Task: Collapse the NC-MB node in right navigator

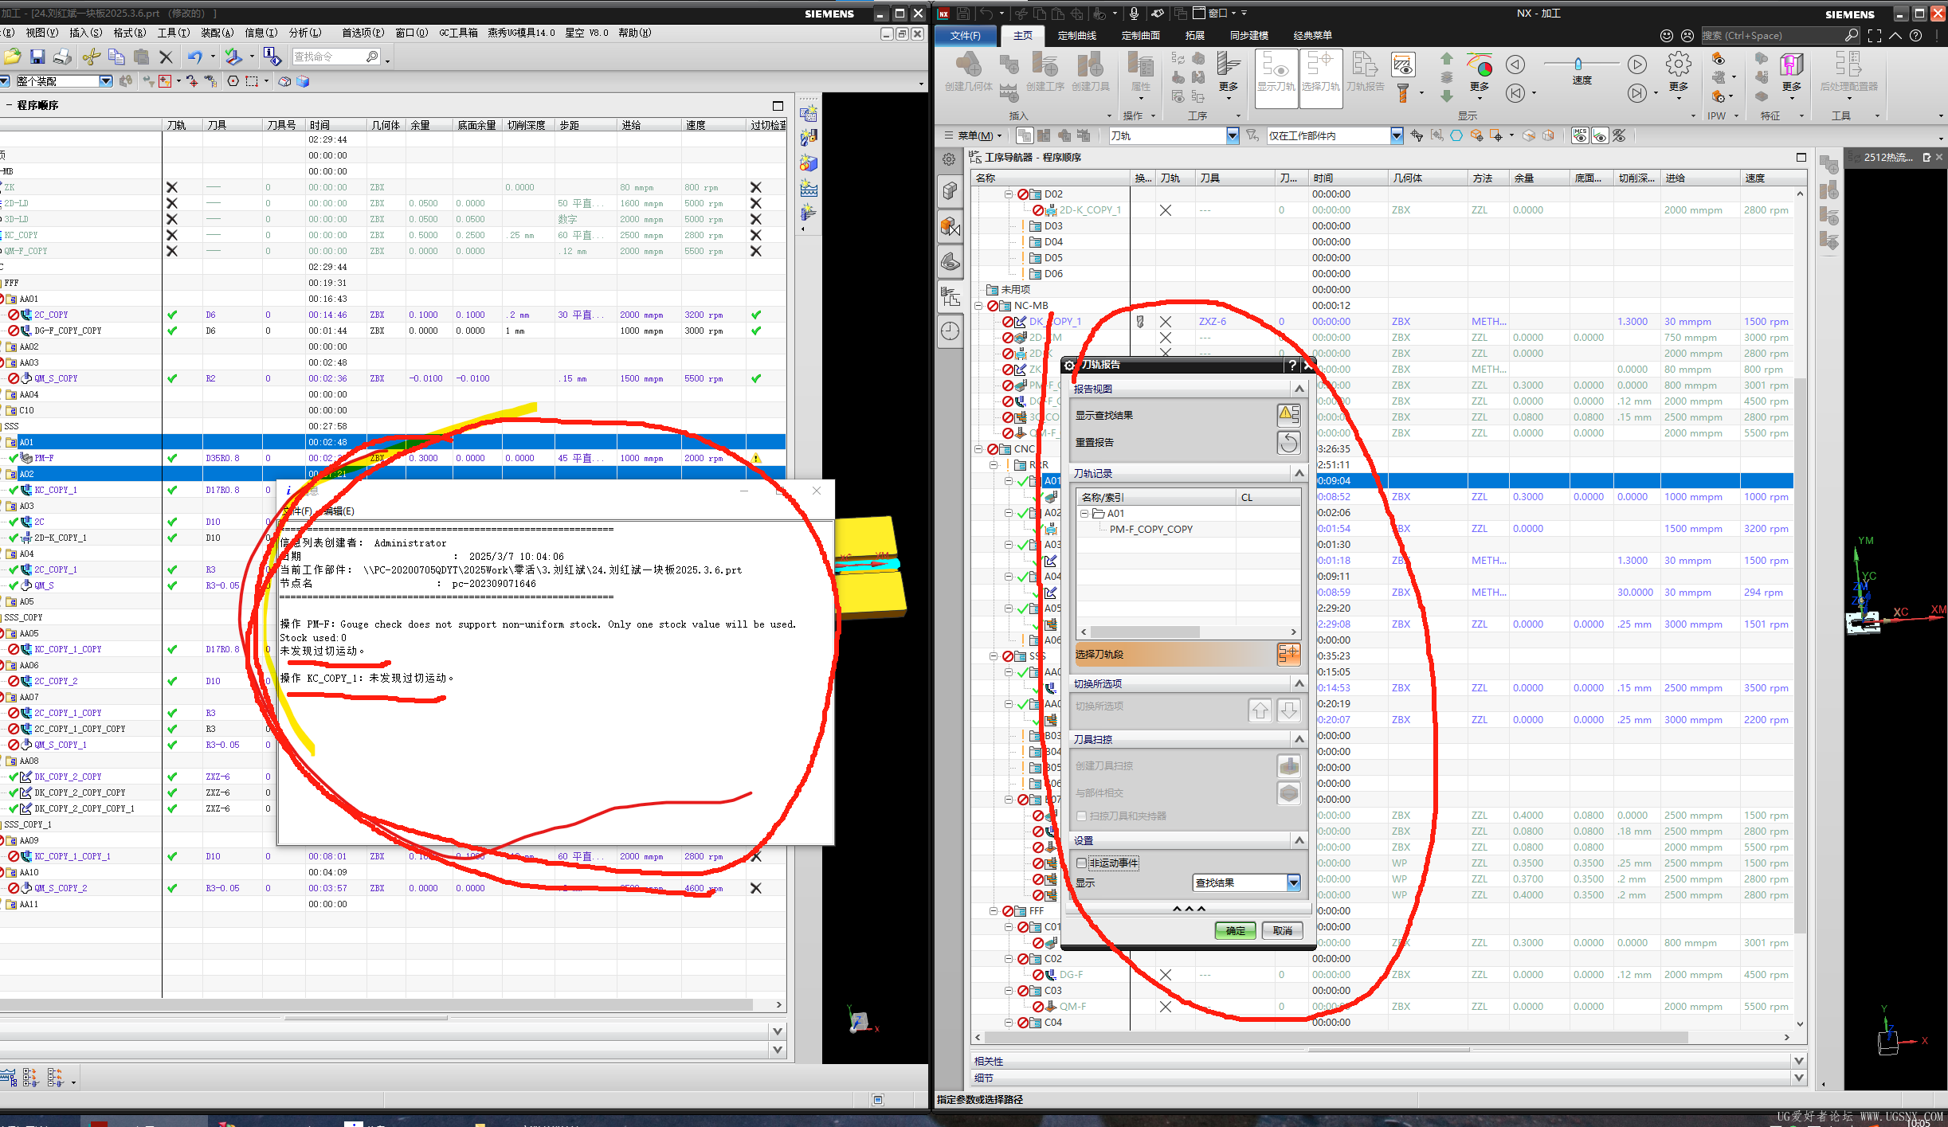Action: 978,306
